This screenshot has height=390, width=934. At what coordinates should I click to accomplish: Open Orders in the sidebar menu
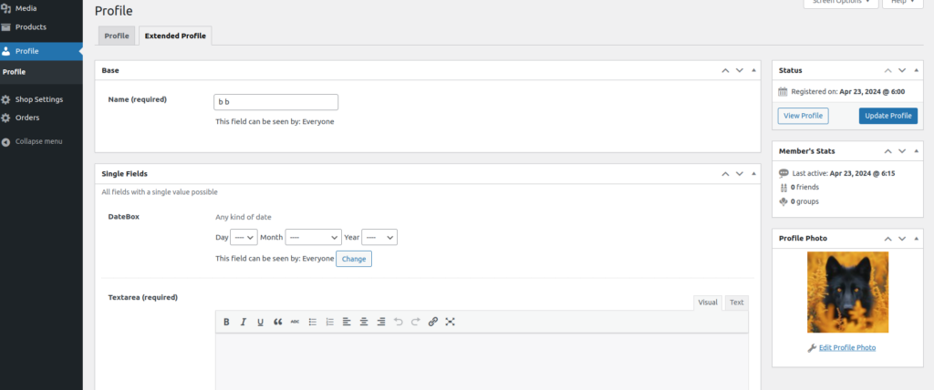pyautogui.click(x=27, y=118)
